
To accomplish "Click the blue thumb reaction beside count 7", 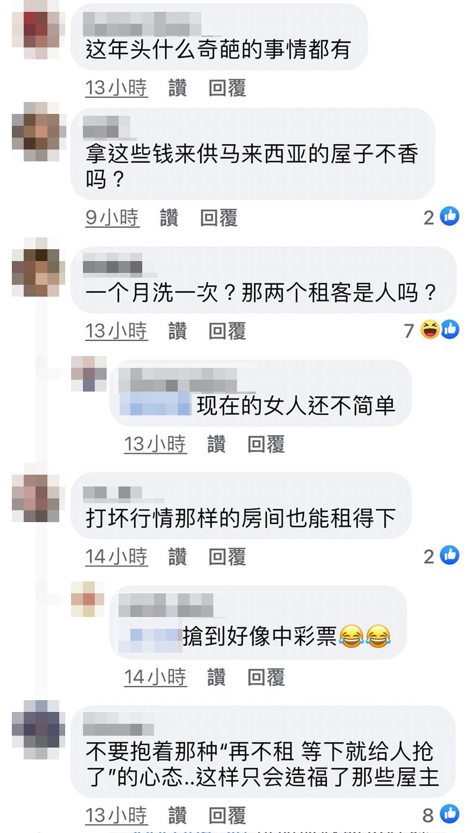I will [450, 329].
